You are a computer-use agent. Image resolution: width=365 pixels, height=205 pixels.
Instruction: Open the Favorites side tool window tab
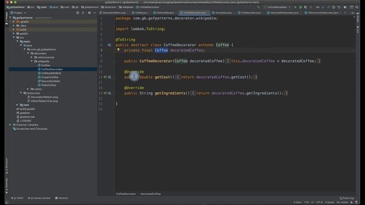click(x=6, y=186)
